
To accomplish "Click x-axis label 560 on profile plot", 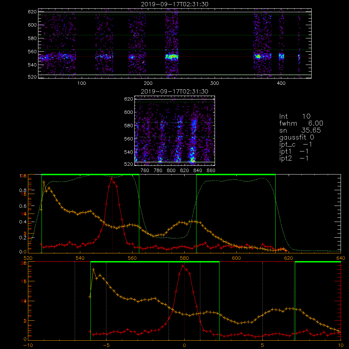I will point(132,258).
